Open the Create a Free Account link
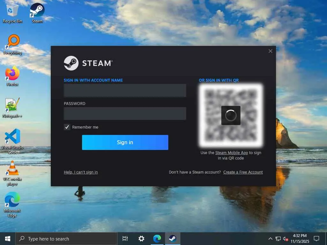The image size is (327, 245). click(x=243, y=172)
